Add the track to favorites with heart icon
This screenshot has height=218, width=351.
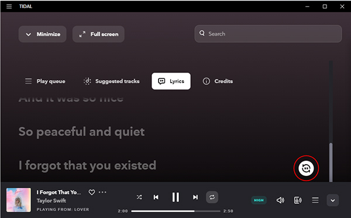(92, 192)
